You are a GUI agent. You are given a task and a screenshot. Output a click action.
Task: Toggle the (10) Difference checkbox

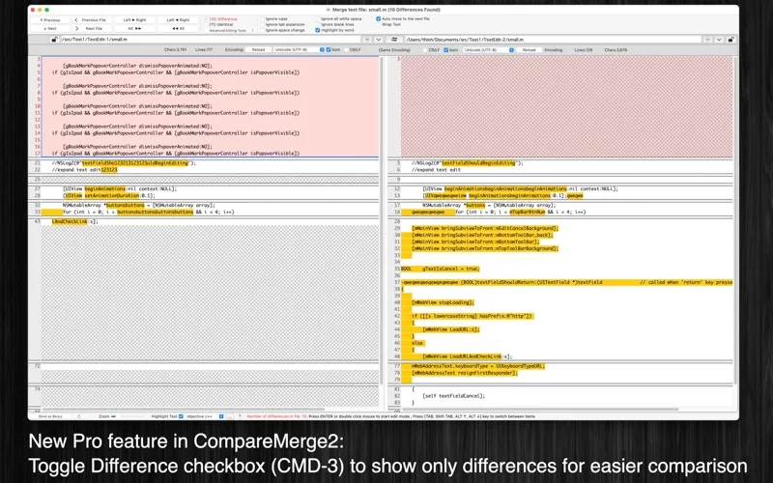tap(206, 19)
